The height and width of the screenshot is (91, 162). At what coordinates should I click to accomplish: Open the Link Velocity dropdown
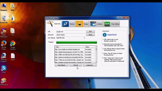pyautogui.click(x=71, y=38)
